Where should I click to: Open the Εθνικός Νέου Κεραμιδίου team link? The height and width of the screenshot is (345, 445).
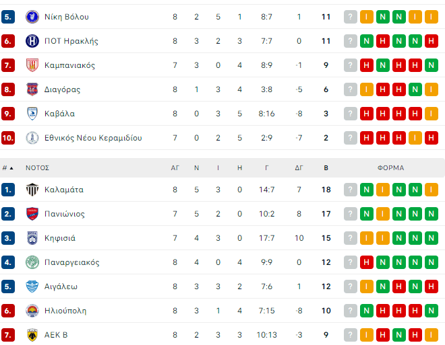[x=93, y=138]
